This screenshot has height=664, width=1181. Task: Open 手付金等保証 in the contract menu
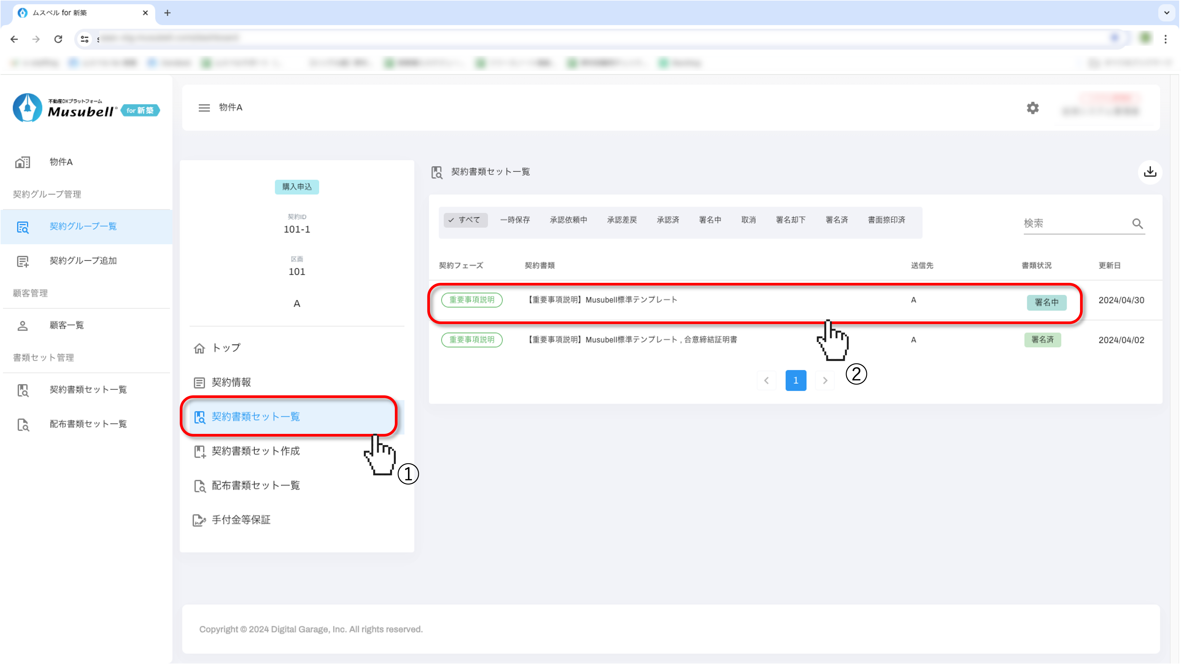click(241, 520)
